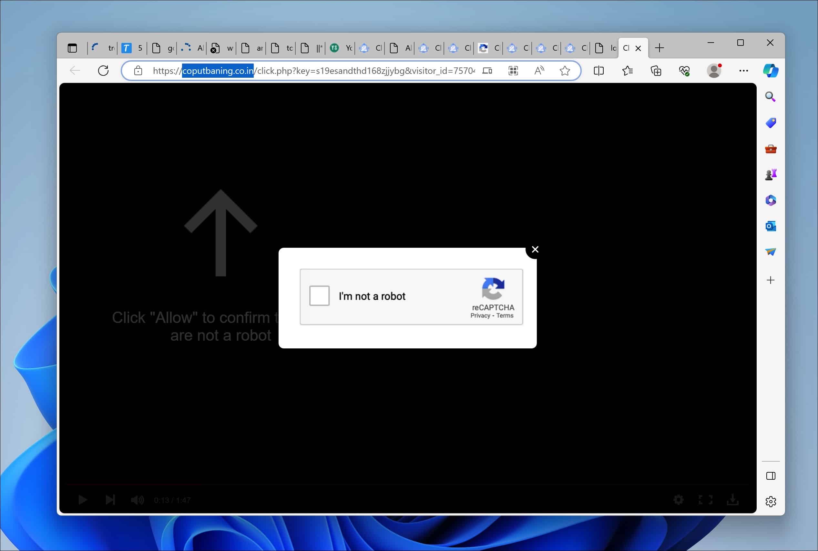Image resolution: width=818 pixels, height=551 pixels.
Task: View site information via the lock icon
Action: [138, 71]
